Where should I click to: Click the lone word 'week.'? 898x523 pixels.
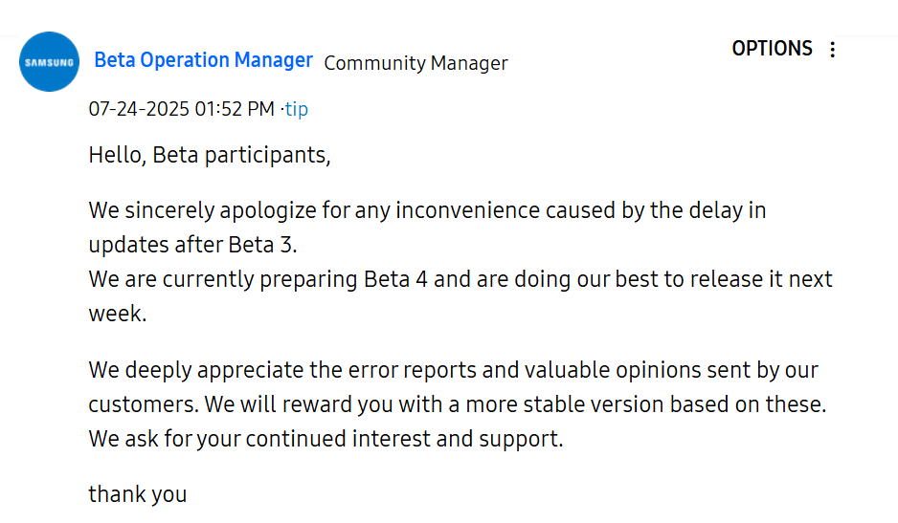point(118,314)
